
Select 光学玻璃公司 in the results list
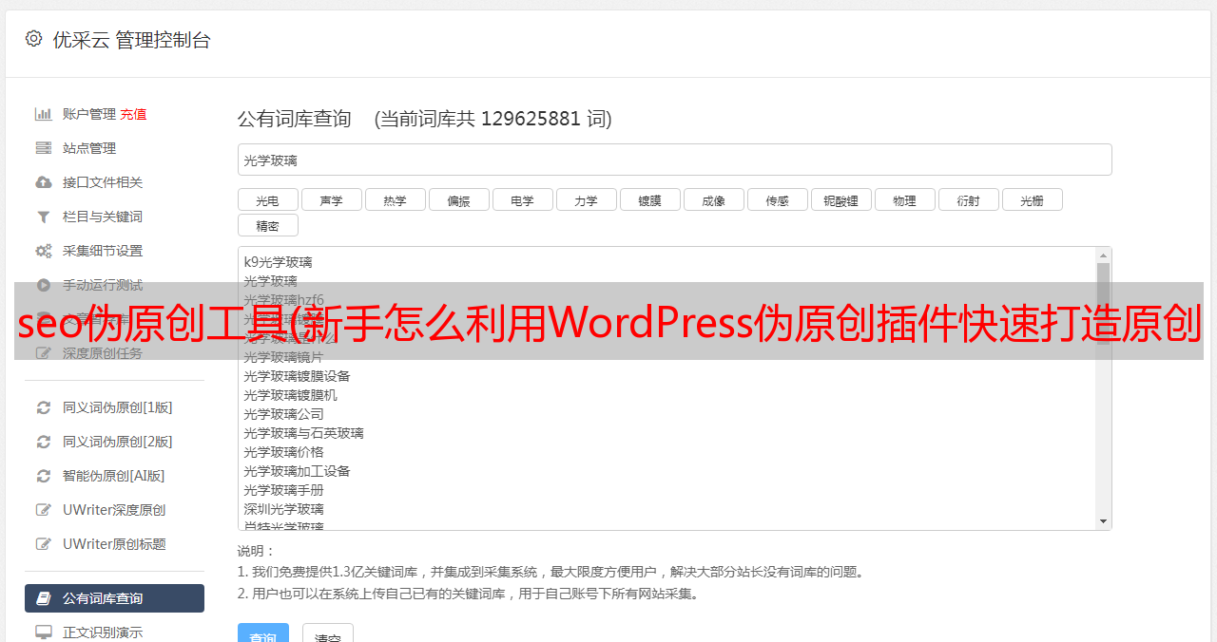tap(283, 414)
